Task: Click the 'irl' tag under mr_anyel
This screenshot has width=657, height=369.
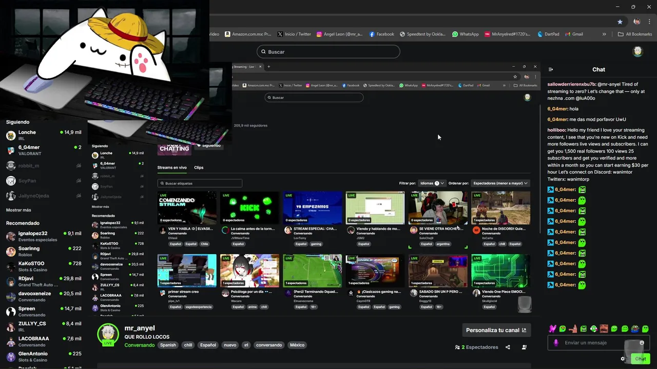Action: click(x=246, y=345)
